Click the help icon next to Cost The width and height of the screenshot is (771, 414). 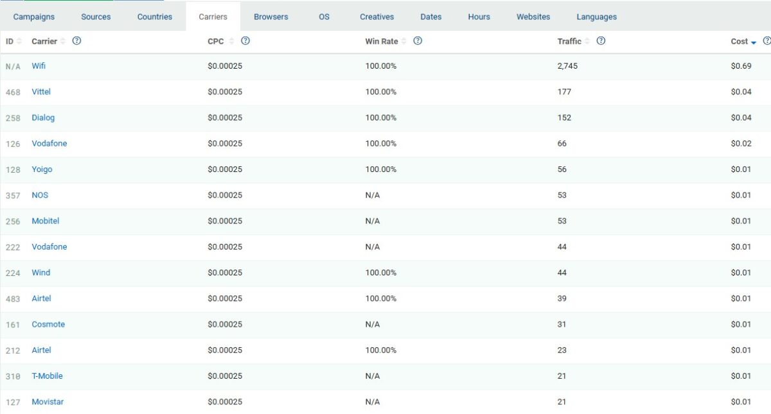tap(767, 41)
